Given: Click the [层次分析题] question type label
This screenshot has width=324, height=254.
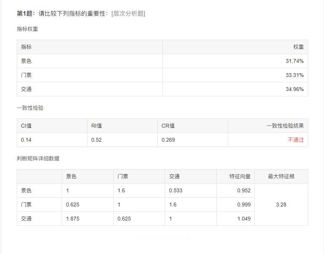Looking at the screenshot, I should tap(128, 14).
